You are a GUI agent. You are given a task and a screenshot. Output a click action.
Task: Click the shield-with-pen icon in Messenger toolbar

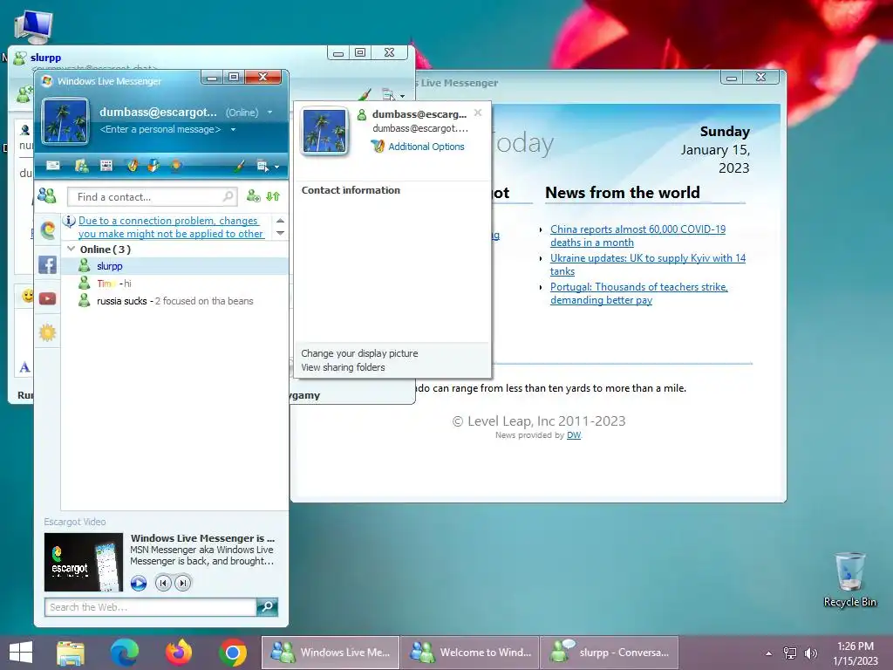tap(133, 166)
